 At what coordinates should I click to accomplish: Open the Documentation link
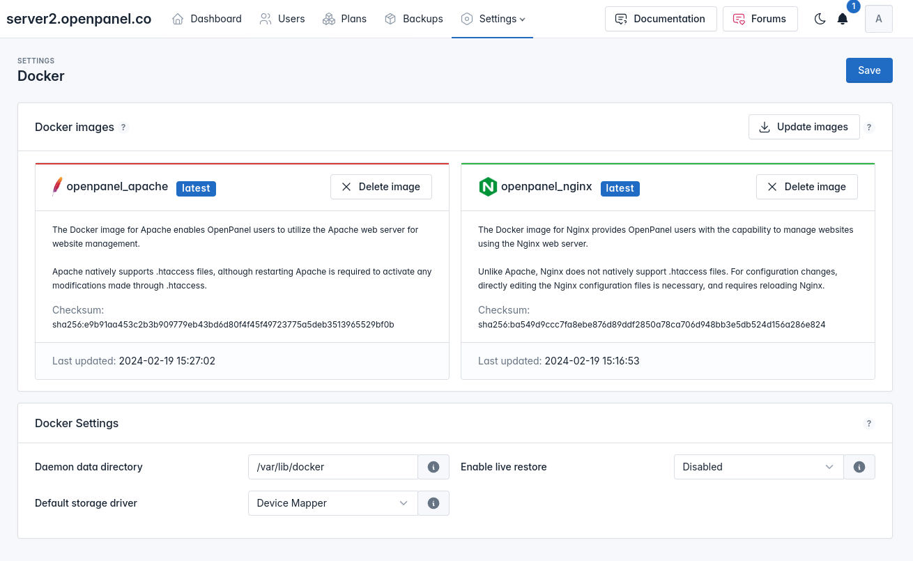coord(661,19)
